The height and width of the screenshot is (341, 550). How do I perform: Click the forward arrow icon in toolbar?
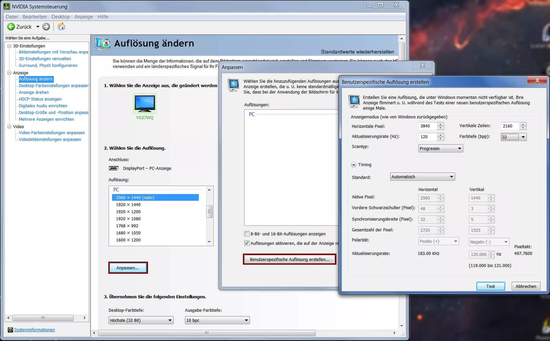click(46, 27)
